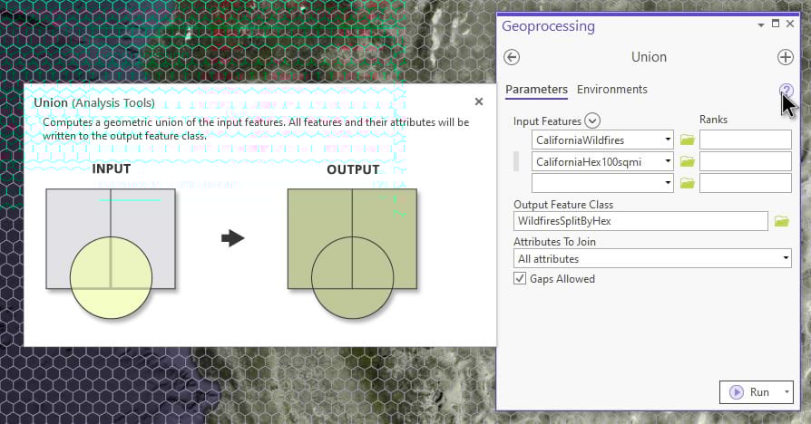The width and height of the screenshot is (811, 424).
Task: Click the OUTPUT diagram in Union help
Action: tap(352, 253)
